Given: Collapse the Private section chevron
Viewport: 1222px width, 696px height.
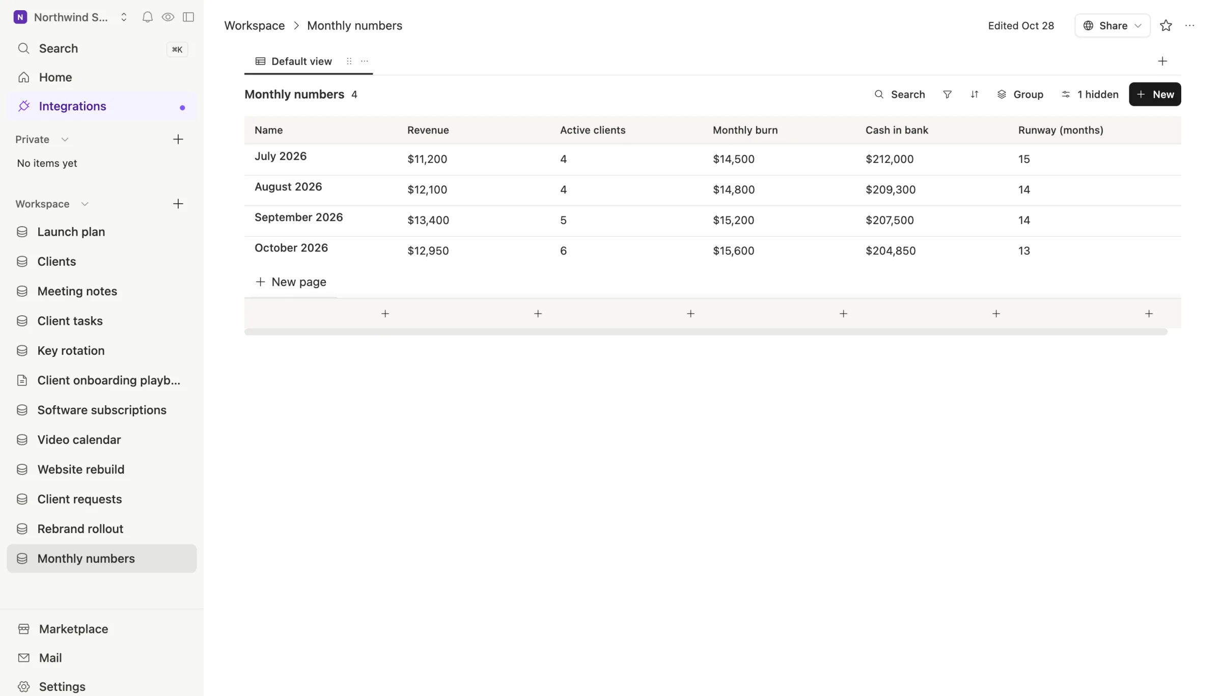Looking at the screenshot, I should (65, 140).
